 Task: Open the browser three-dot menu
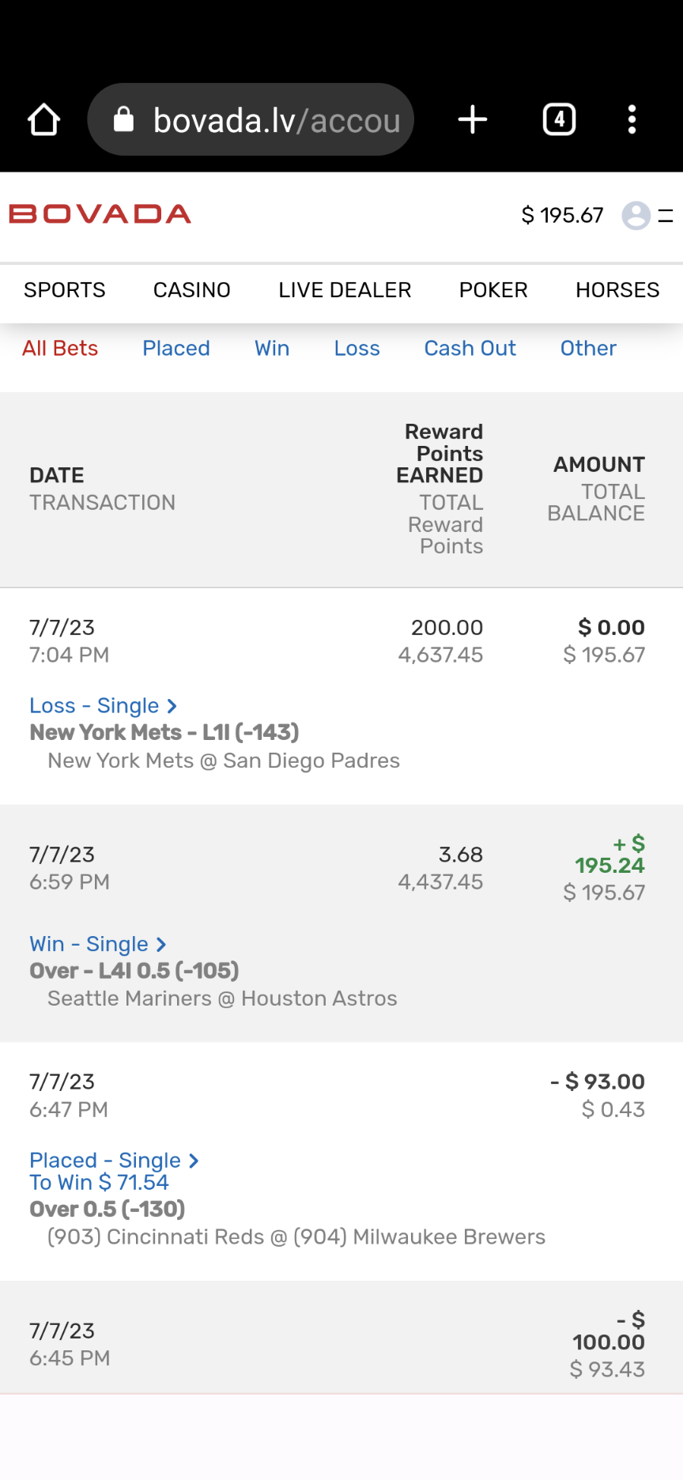pos(632,120)
